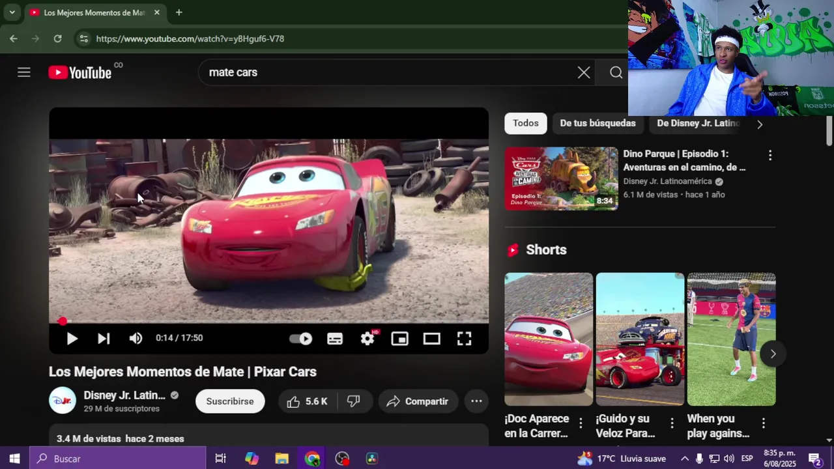
Task: Click the Suscribirse button
Action: coord(230,401)
